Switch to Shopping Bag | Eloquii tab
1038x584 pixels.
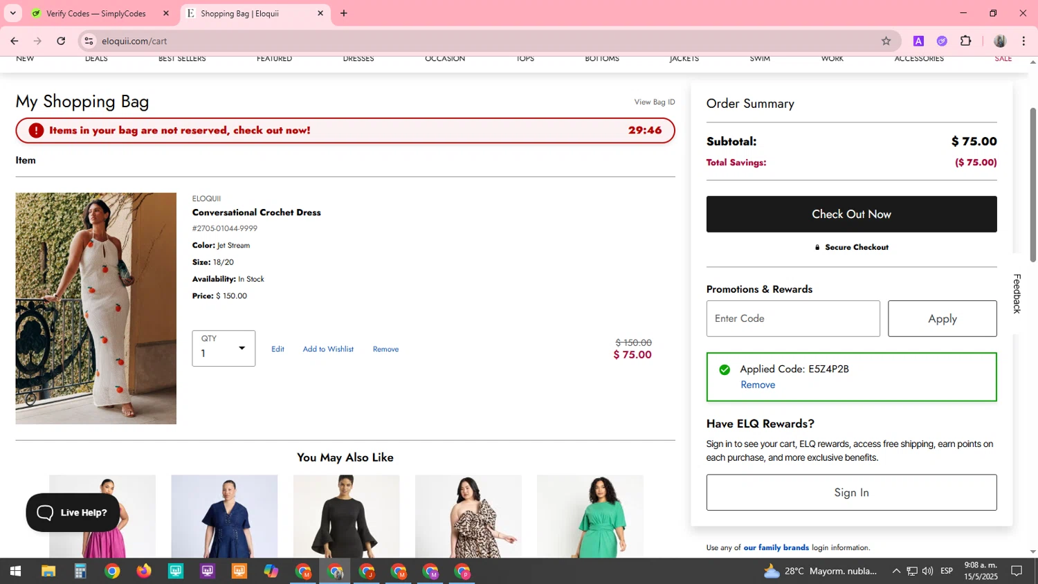239,13
